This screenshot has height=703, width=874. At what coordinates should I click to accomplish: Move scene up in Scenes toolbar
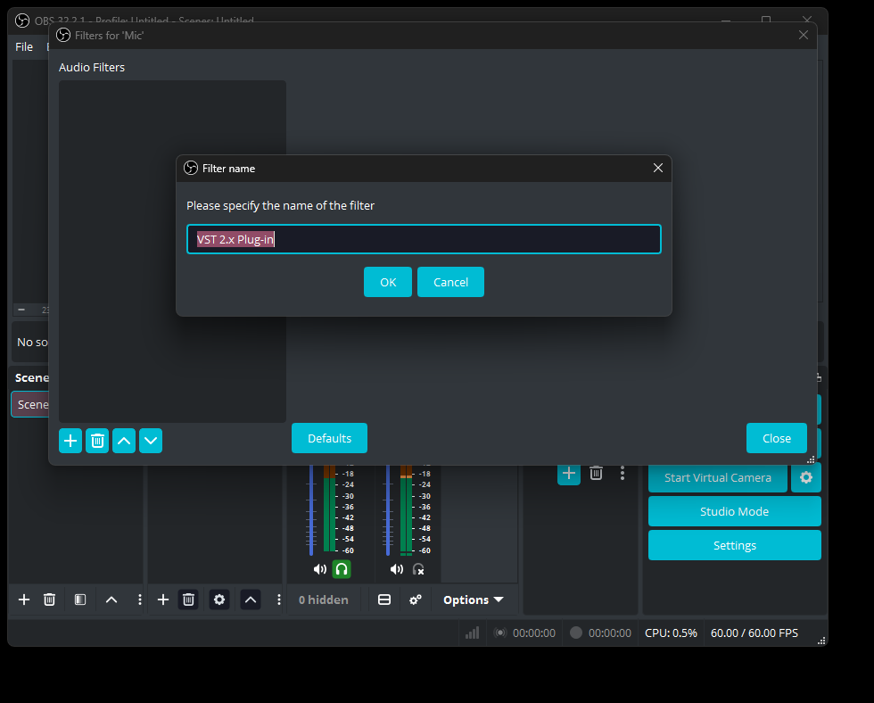111,600
